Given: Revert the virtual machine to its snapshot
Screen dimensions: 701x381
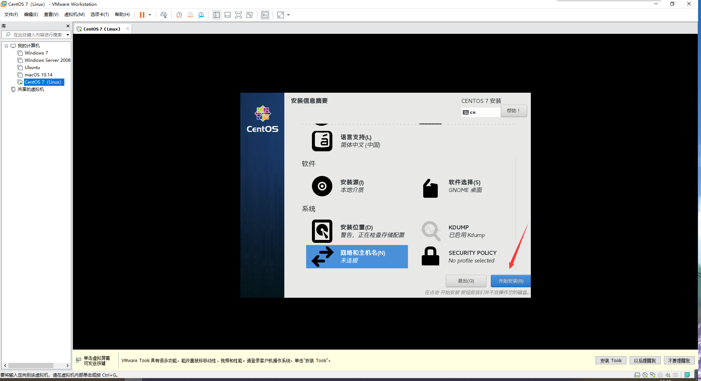Looking at the screenshot, I should pos(190,15).
